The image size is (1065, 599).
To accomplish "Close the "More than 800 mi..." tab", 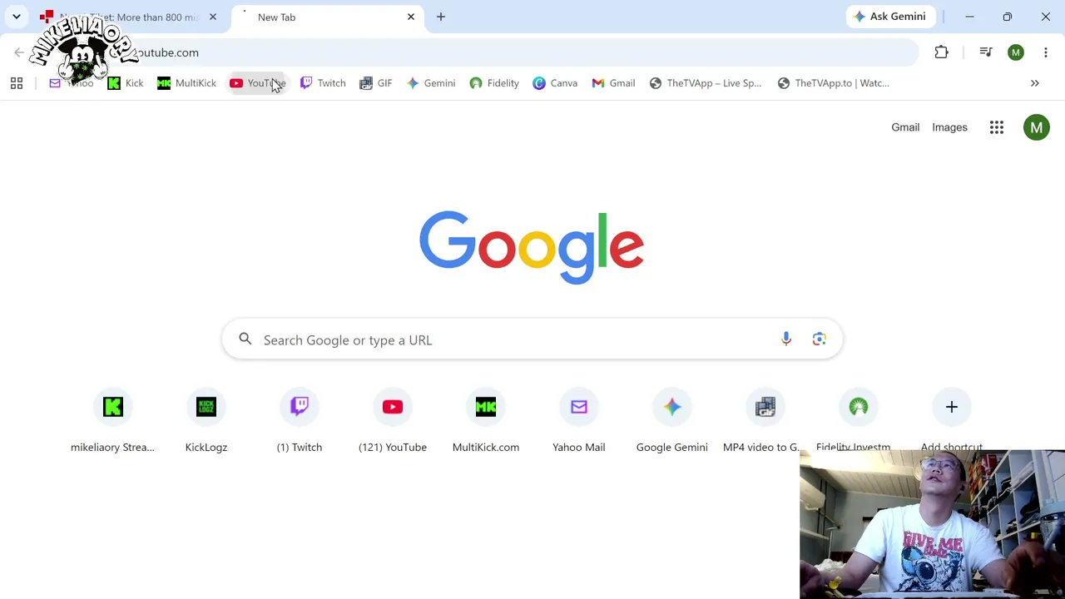I will point(213,17).
